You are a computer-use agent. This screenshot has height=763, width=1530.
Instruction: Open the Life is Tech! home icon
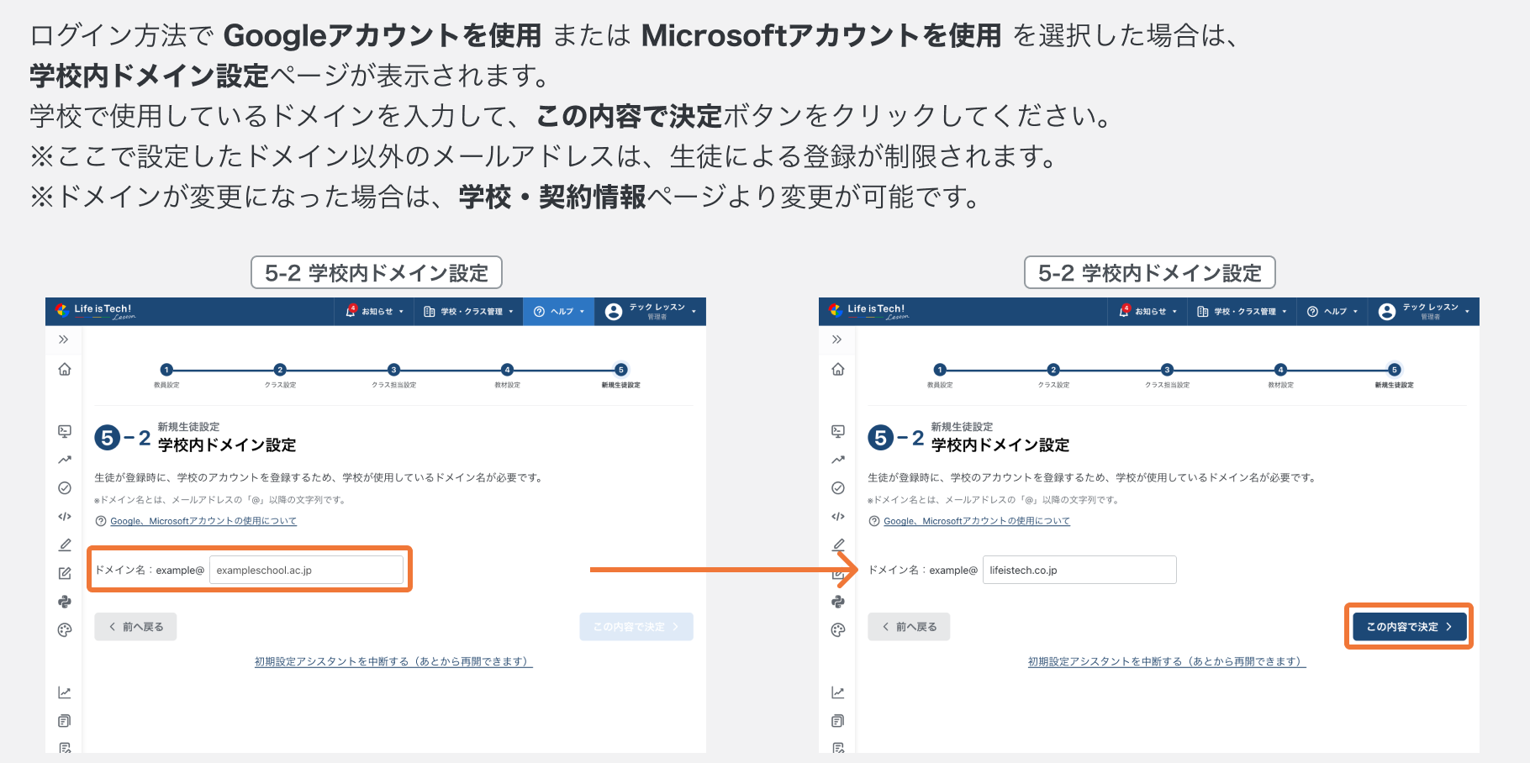[64, 370]
